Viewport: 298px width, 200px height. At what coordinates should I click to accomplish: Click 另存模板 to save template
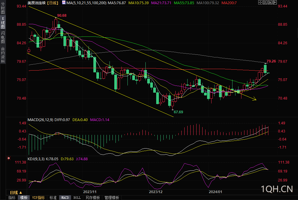pyautogui.click(x=93, y=198)
